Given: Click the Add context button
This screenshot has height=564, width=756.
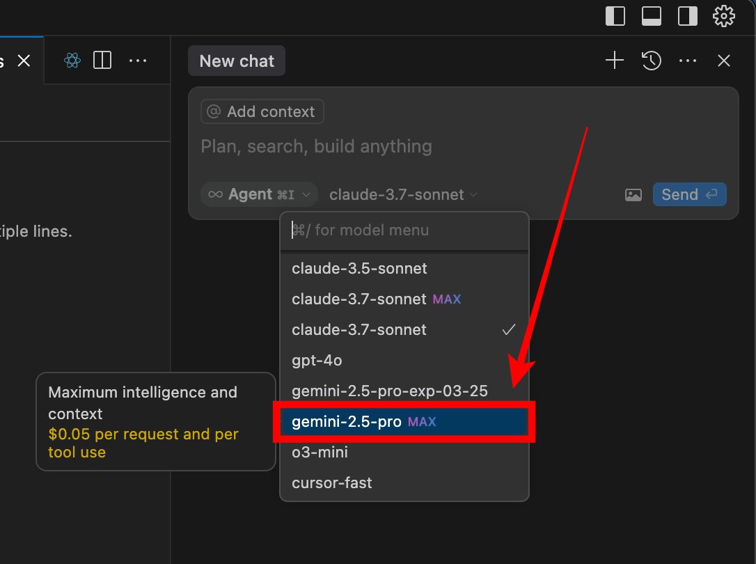Looking at the screenshot, I should (x=262, y=111).
